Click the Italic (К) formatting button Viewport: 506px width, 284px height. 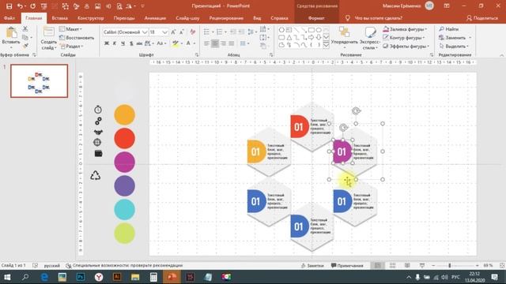click(x=115, y=43)
